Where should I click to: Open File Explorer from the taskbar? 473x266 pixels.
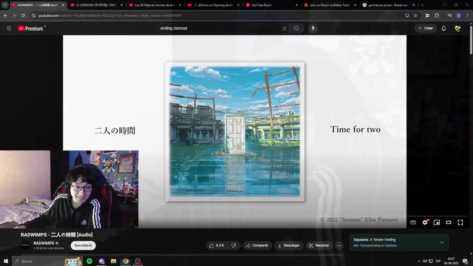[113, 261]
